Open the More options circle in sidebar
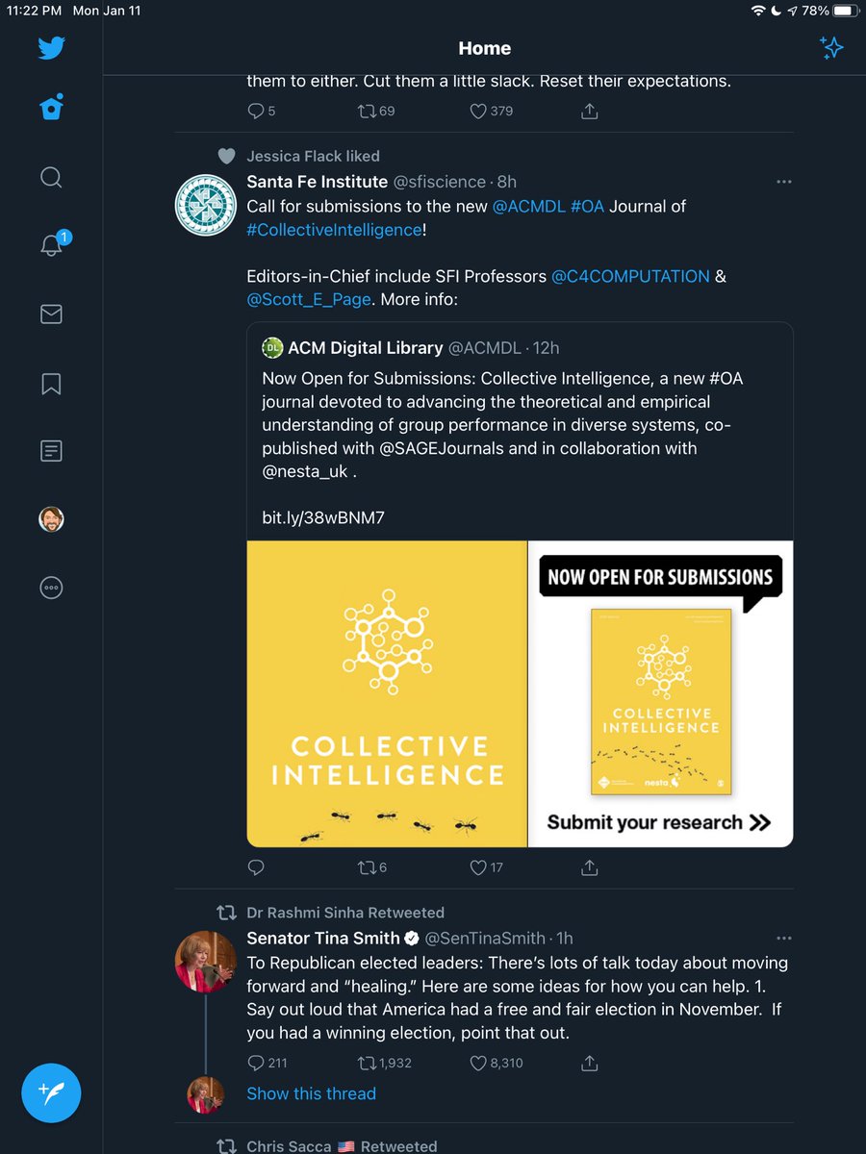Viewport: 866px width, 1154px height. point(51,589)
